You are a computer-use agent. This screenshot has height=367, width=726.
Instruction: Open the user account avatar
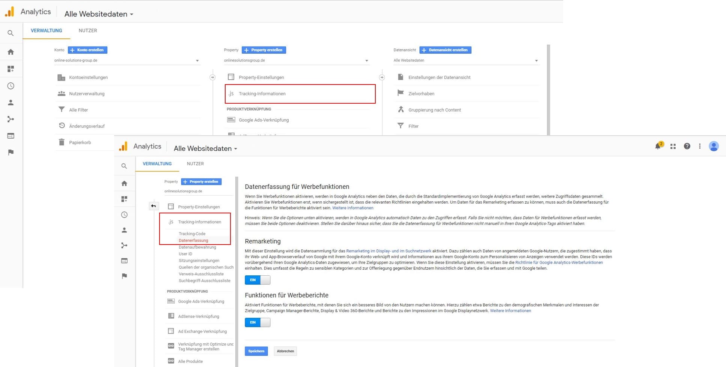point(714,146)
